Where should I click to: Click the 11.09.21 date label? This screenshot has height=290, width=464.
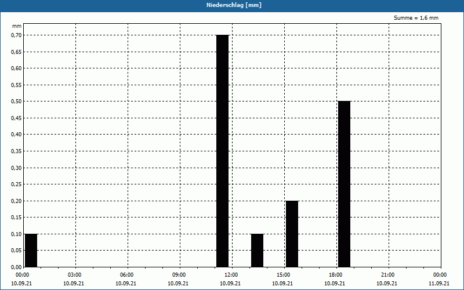tap(439, 284)
